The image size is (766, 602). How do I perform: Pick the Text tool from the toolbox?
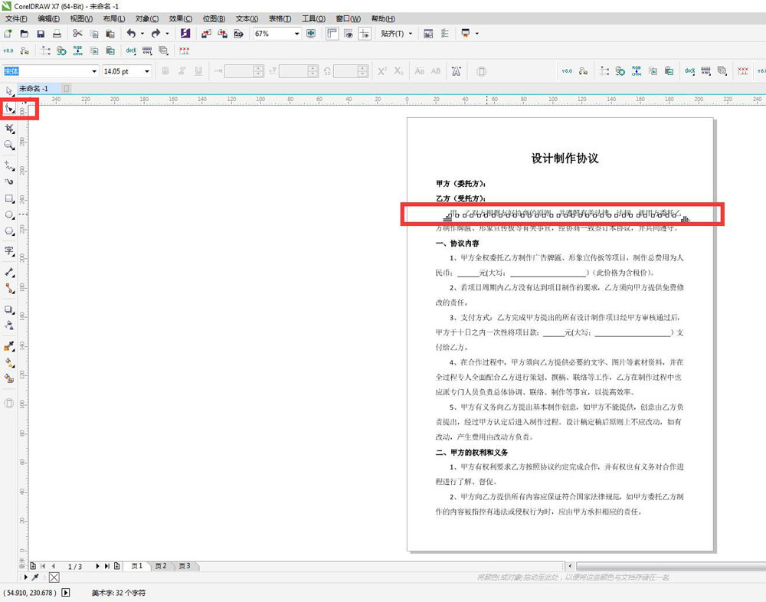point(9,250)
